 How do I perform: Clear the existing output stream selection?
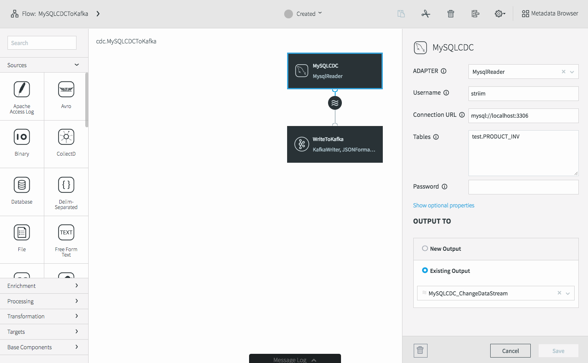[x=559, y=293]
